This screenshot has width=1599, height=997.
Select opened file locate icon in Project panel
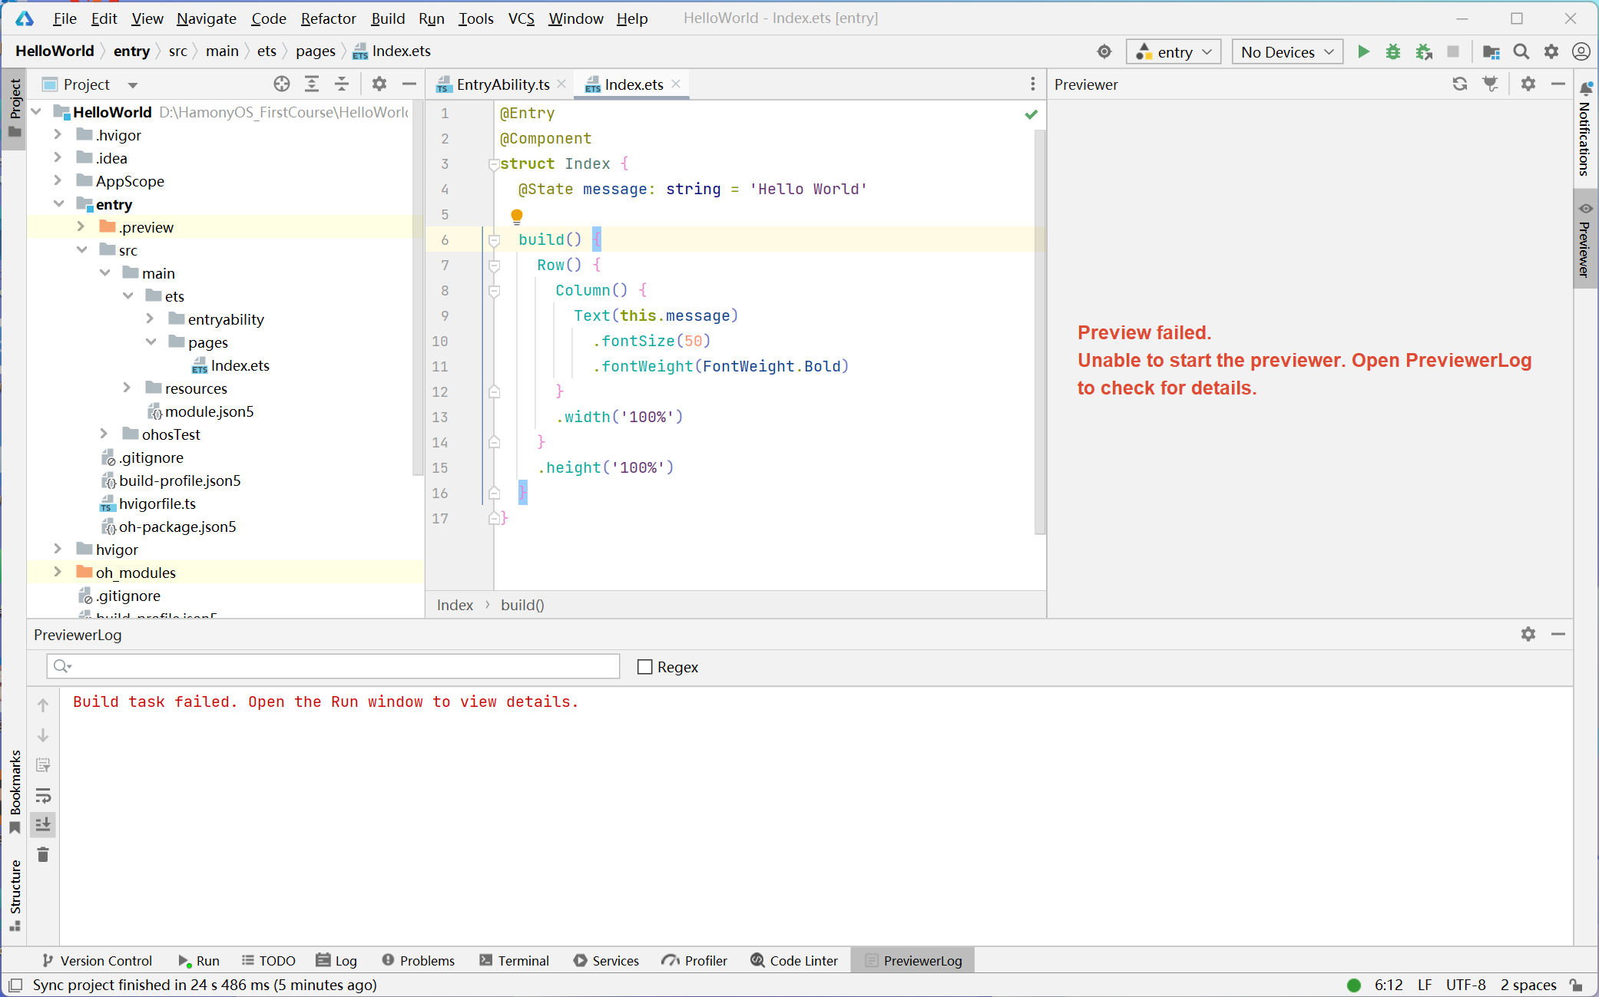pos(282,84)
